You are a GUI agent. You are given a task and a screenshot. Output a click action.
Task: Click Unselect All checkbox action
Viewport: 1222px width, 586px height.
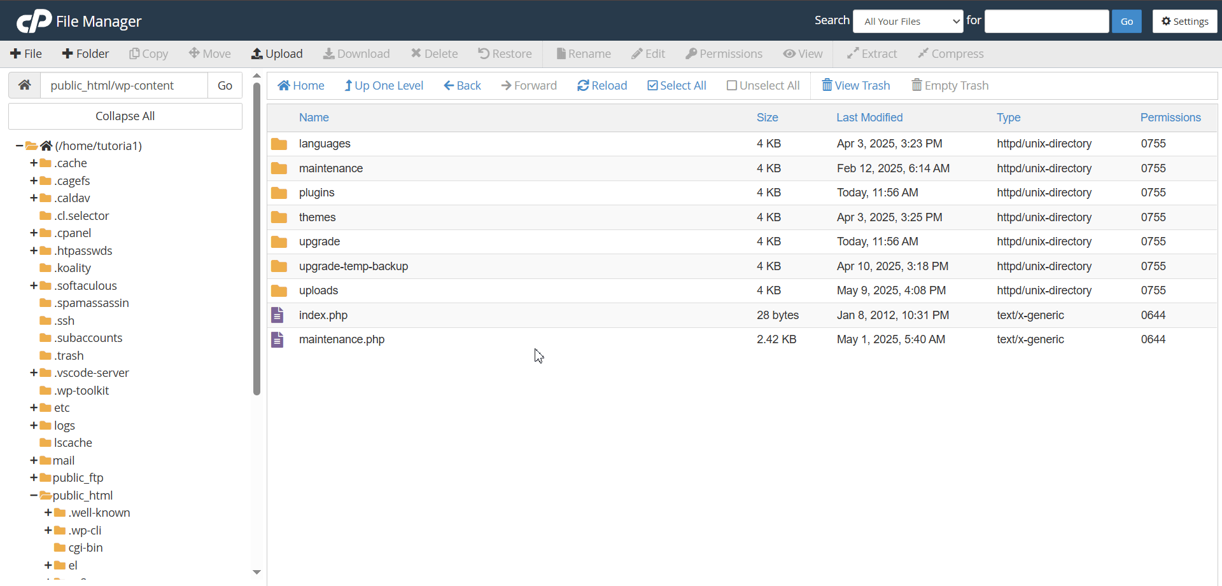763,86
